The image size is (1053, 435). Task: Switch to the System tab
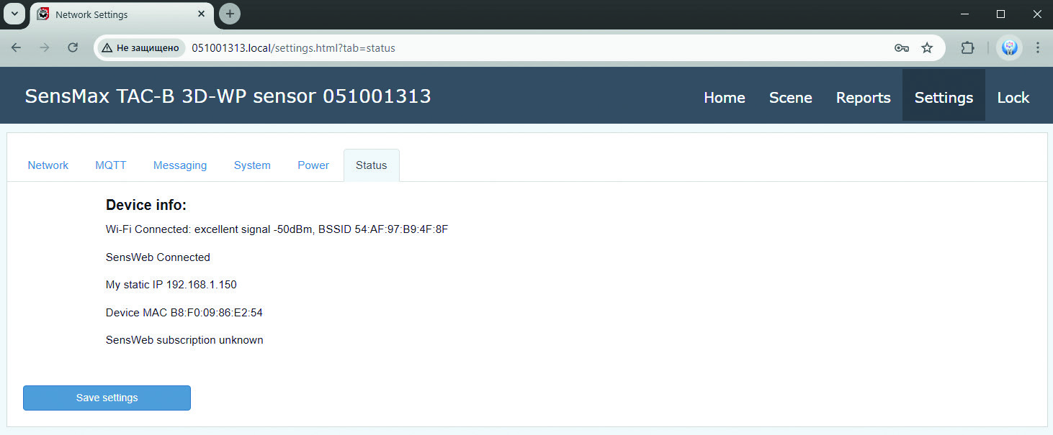[252, 165]
